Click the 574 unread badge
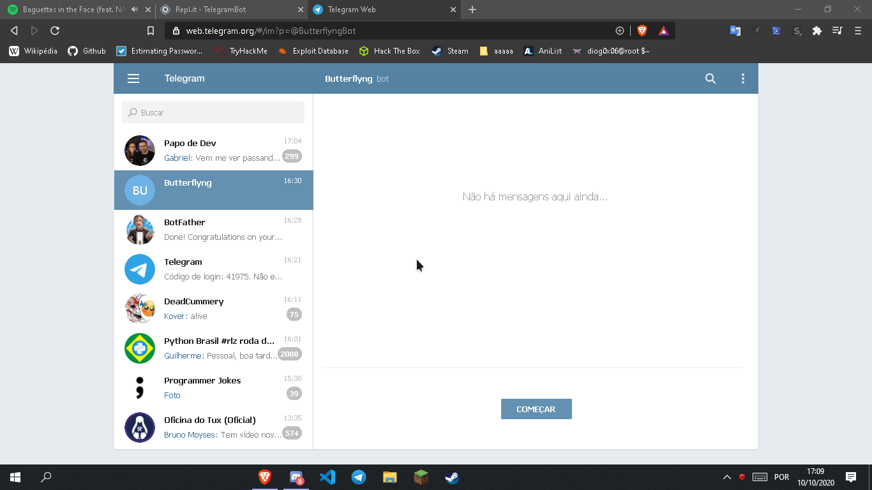 (x=292, y=433)
